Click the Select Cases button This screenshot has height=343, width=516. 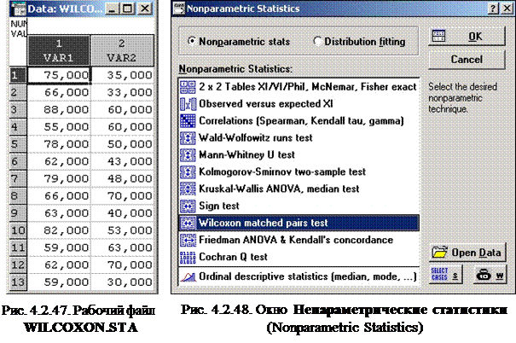point(445,275)
